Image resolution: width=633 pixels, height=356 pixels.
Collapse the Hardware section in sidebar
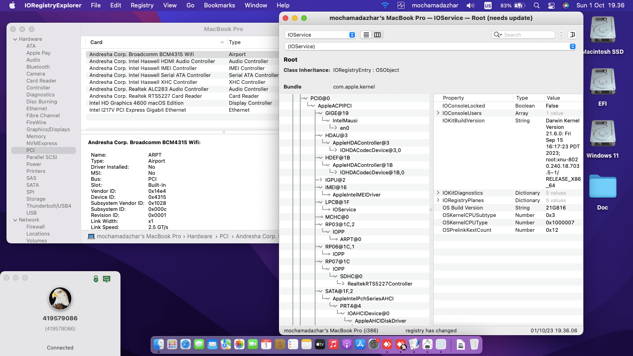click(x=14, y=39)
